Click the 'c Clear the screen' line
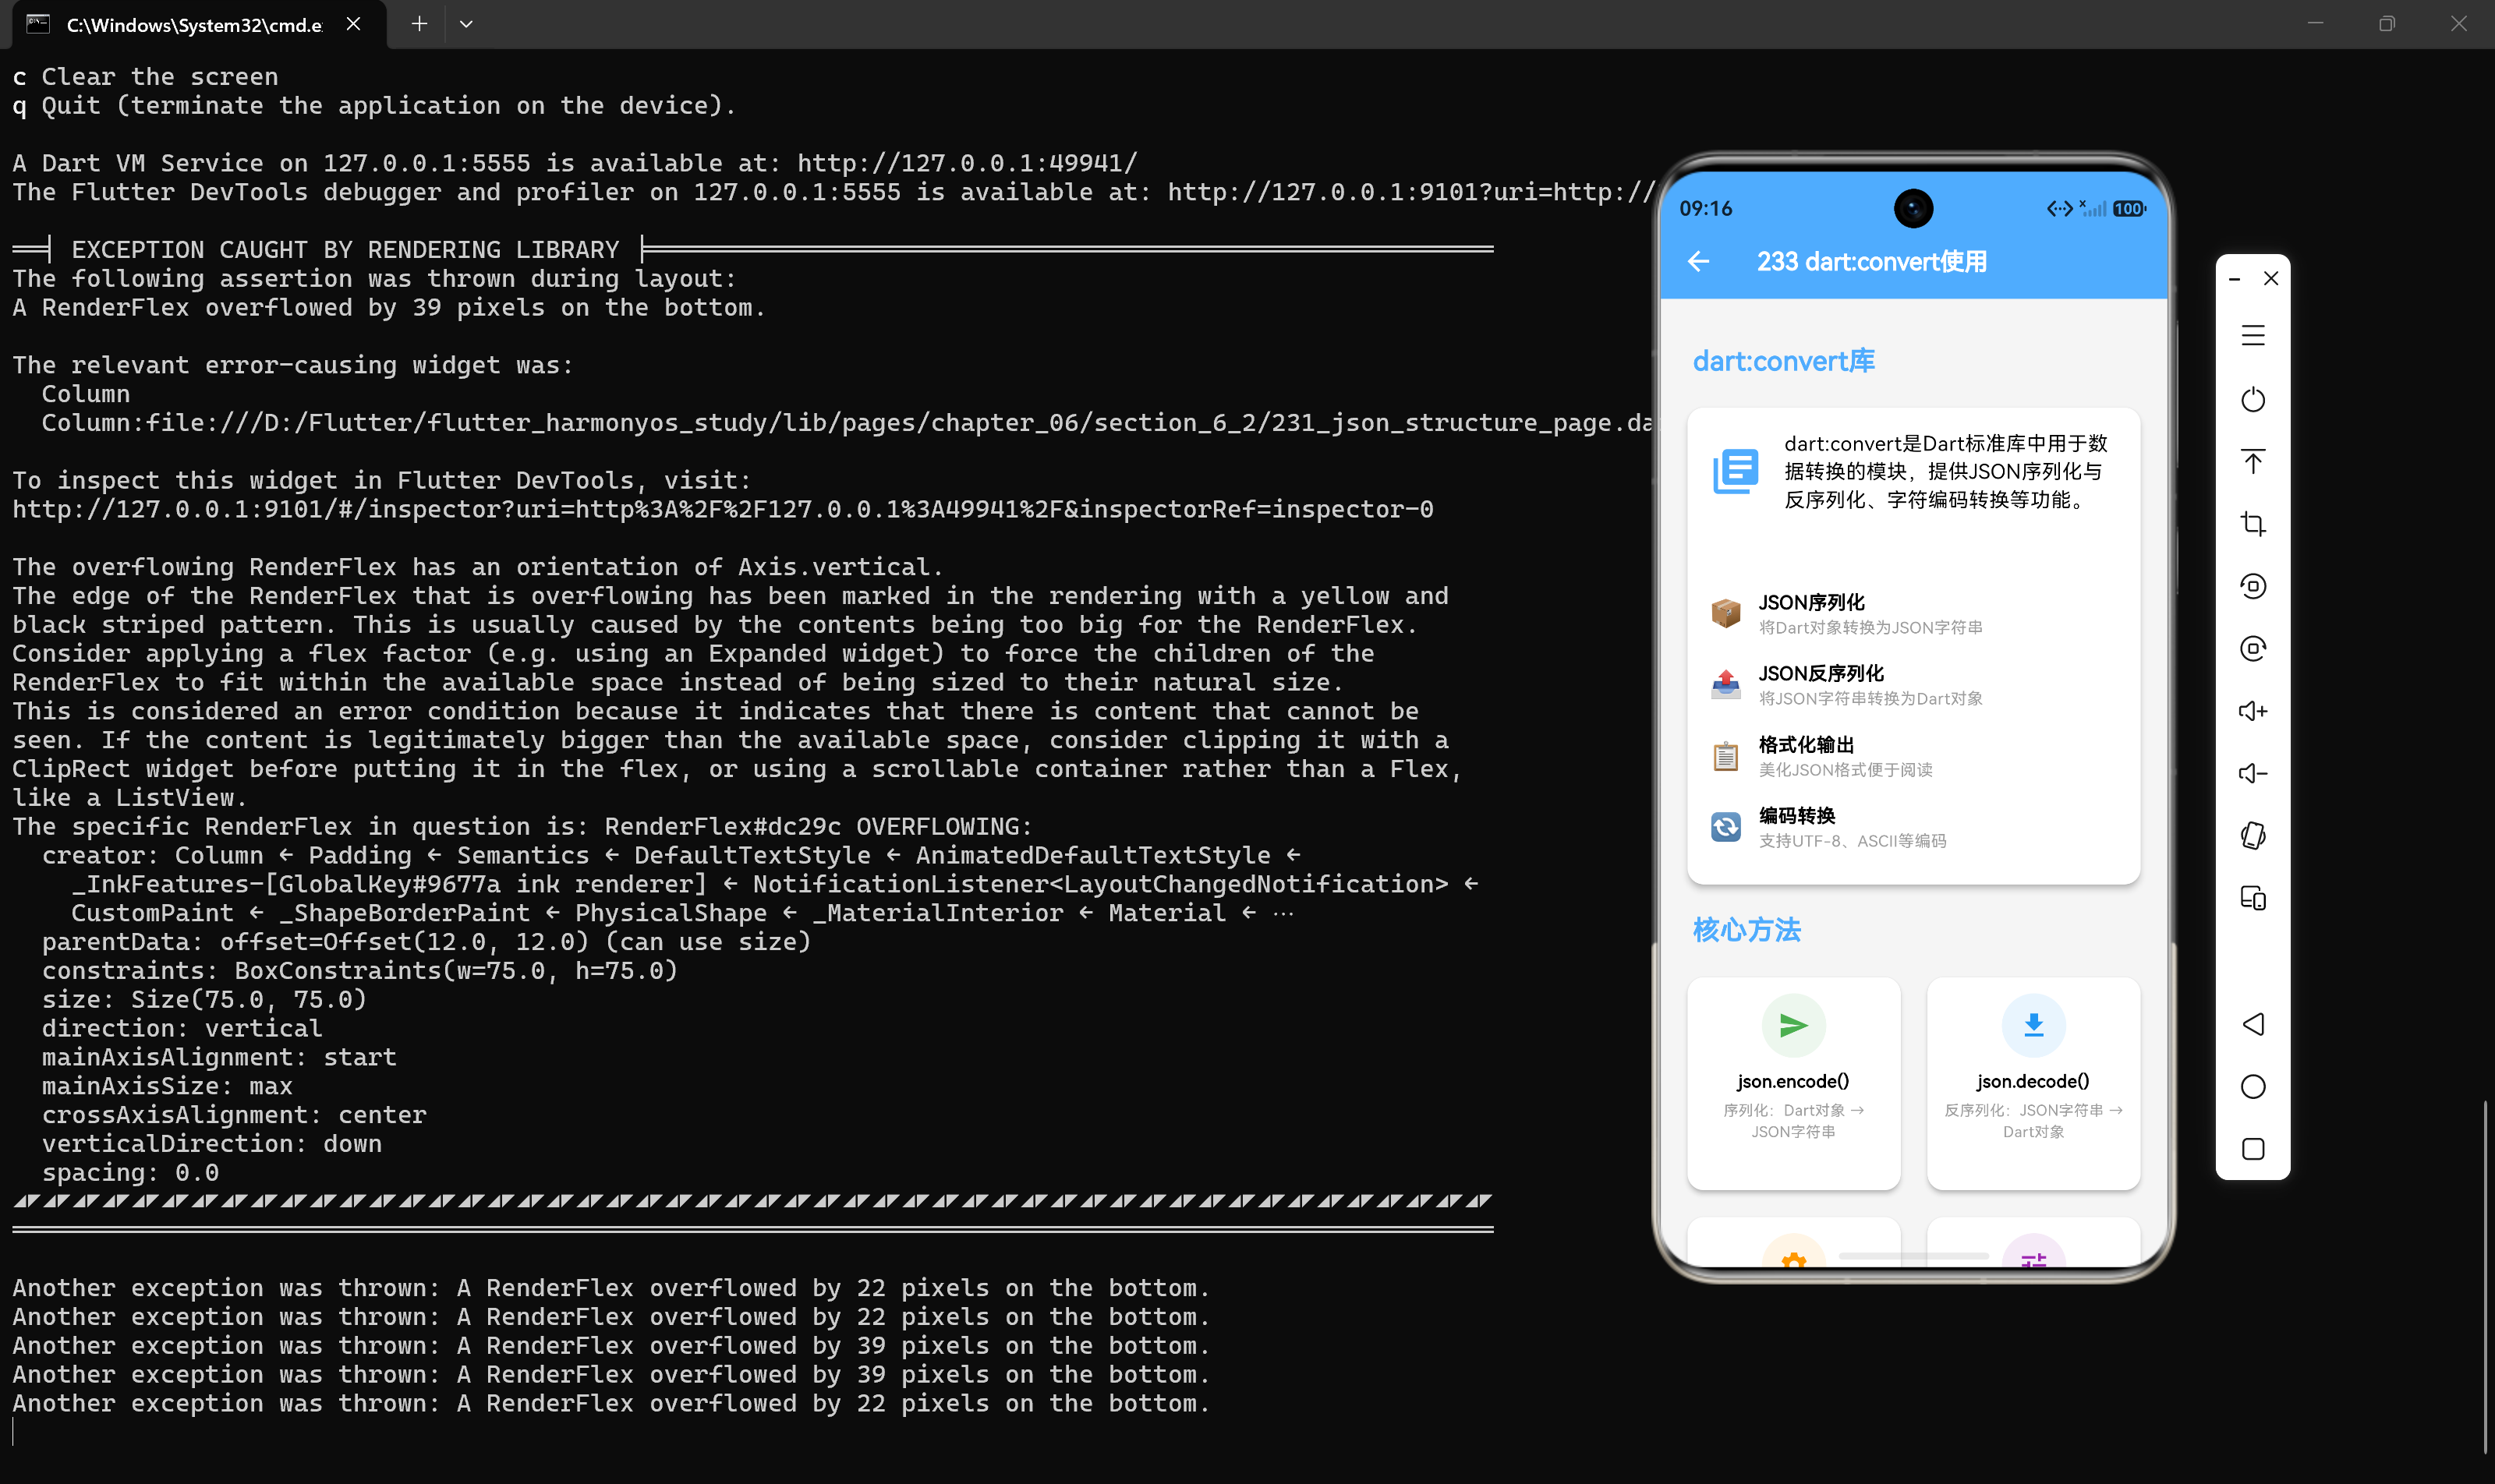 point(145,77)
